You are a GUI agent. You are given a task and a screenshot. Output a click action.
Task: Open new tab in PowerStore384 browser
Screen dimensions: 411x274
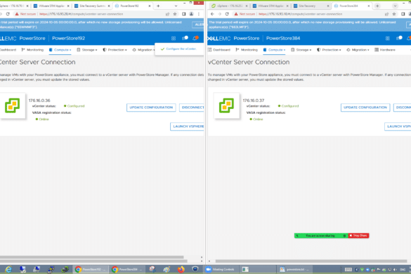[x=377, y=6]
